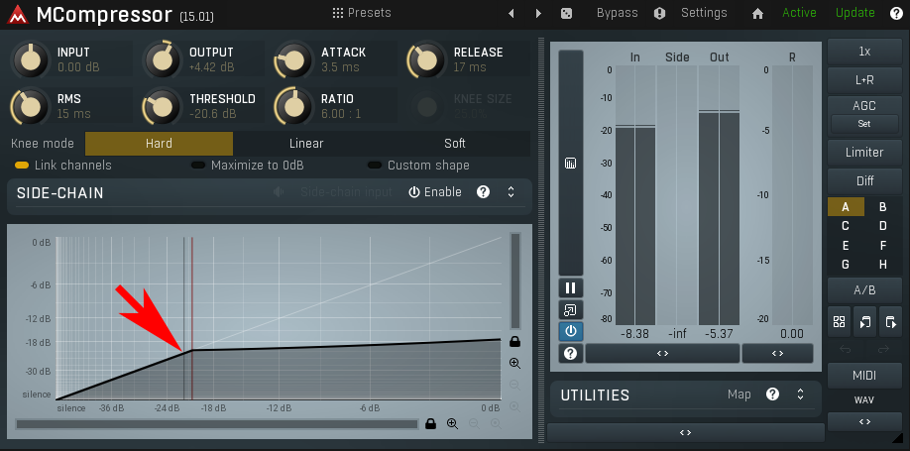
Task: Click the THRESHOLD knob
Action: click(161, 107)
